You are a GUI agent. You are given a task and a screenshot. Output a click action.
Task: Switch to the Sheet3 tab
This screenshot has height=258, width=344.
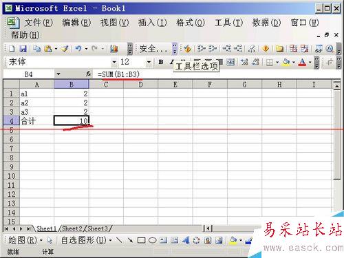click(x=98, y=228)
